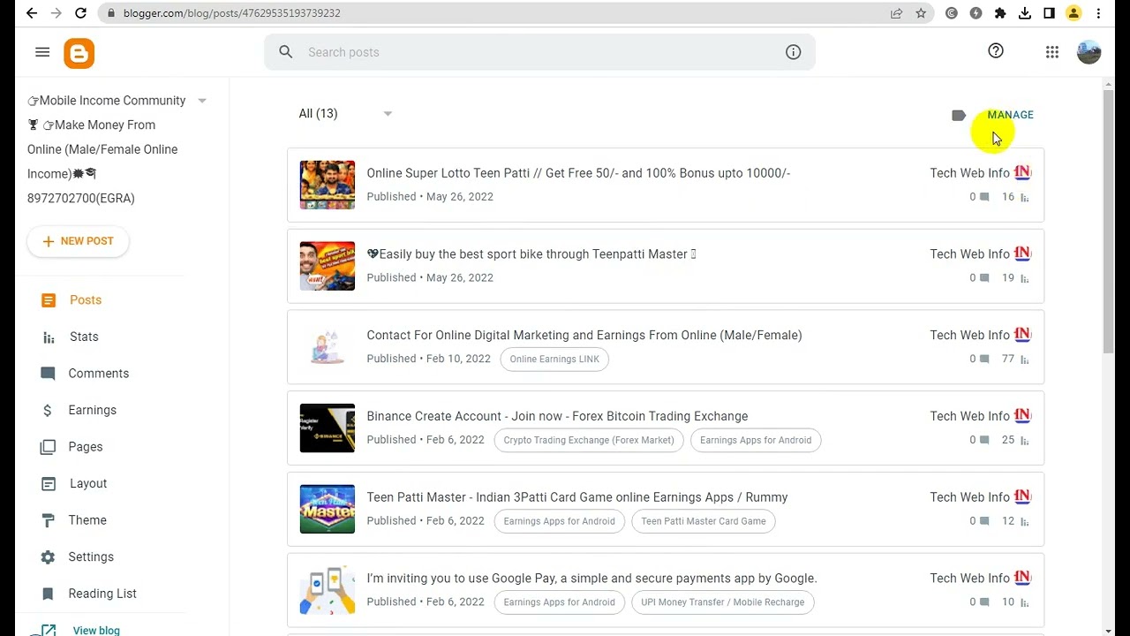Click thumbnail of Online Super Lotto post
The image size is (1130, 636).
[x=327, y=185]
